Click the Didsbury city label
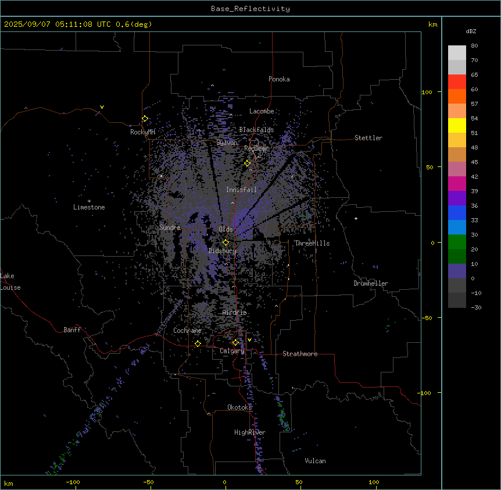The width and height of the screenshot is (501, 490). coord(223,251)
